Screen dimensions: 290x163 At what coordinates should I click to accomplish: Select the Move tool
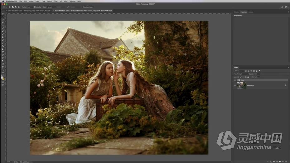[3, 14]
